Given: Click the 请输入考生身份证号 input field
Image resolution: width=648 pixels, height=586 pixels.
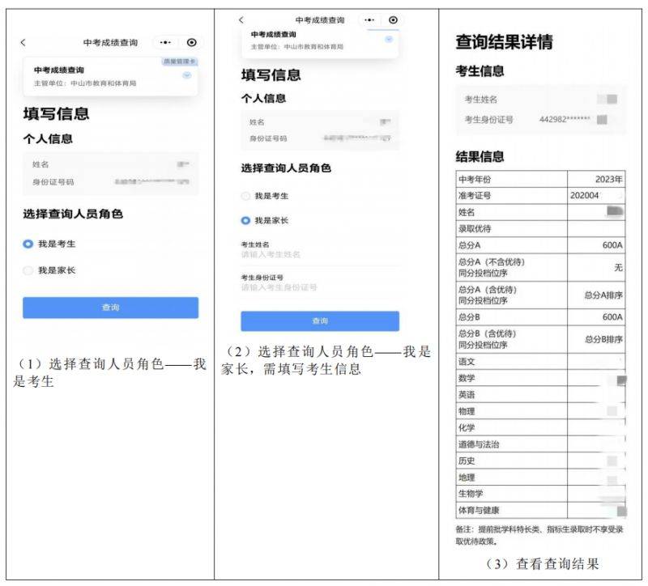Looking at the screenshot, I should [319, 287].
